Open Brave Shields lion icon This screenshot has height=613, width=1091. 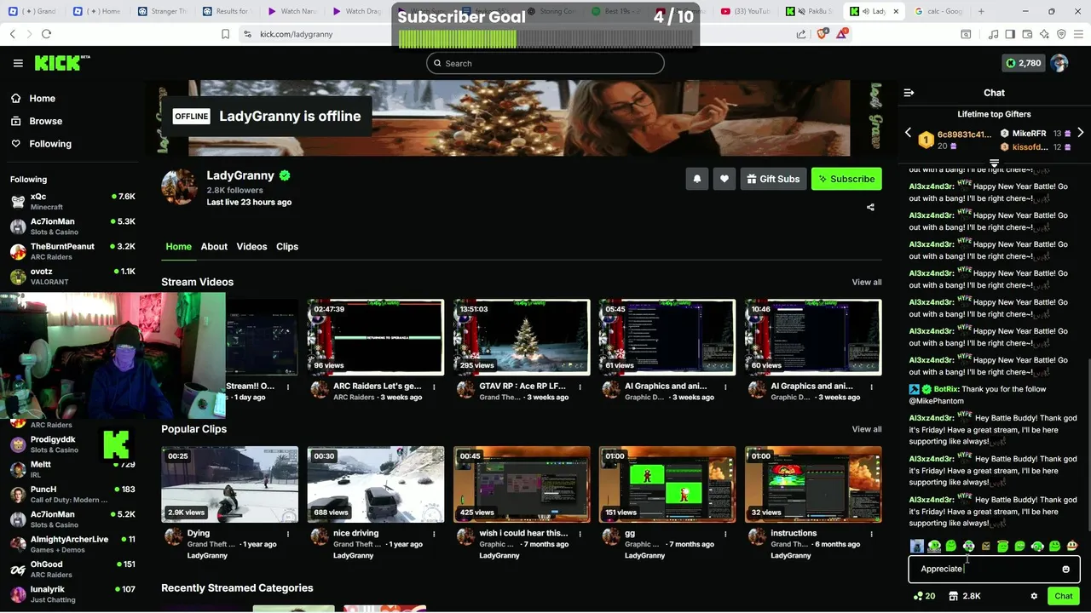pos(822,34)
